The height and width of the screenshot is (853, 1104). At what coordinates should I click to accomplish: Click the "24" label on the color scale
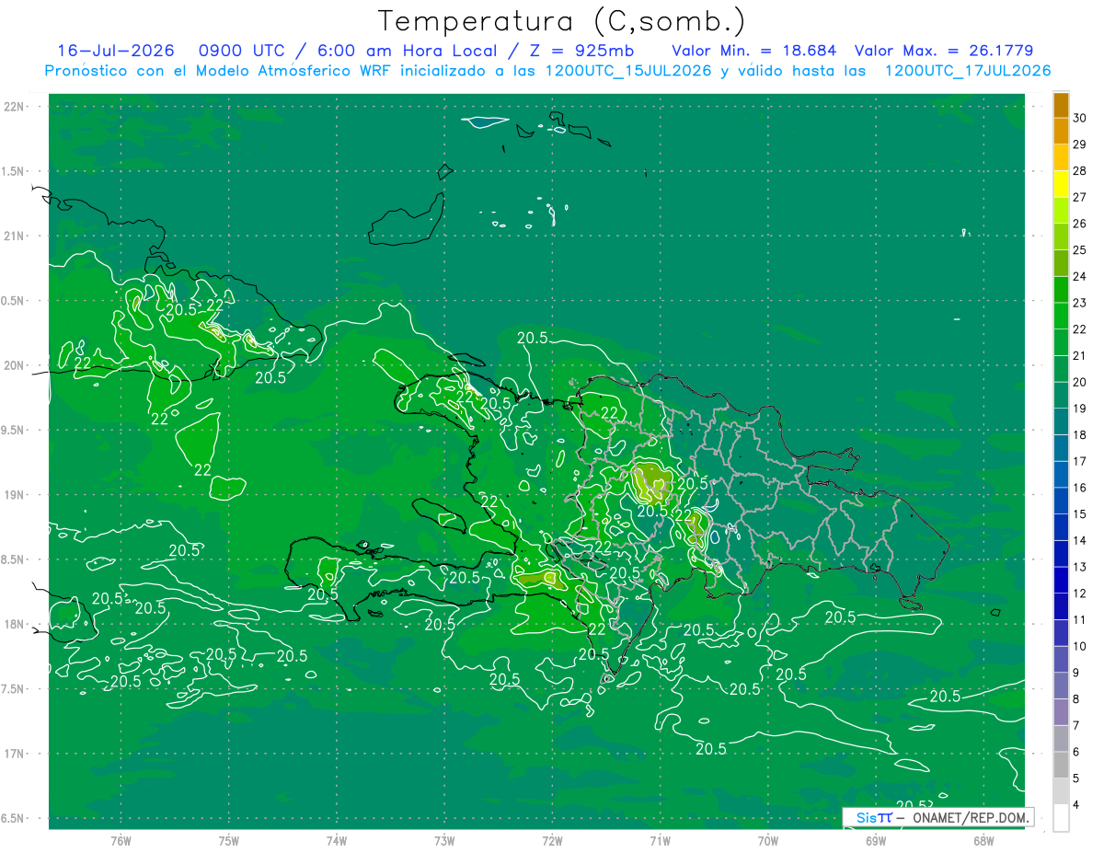[x=1080, y=276]
